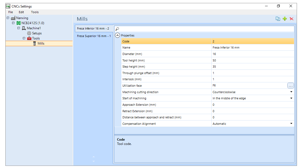Click the Mills tool bit icon
Screen dimensions: 301x168
coord(35,43)
